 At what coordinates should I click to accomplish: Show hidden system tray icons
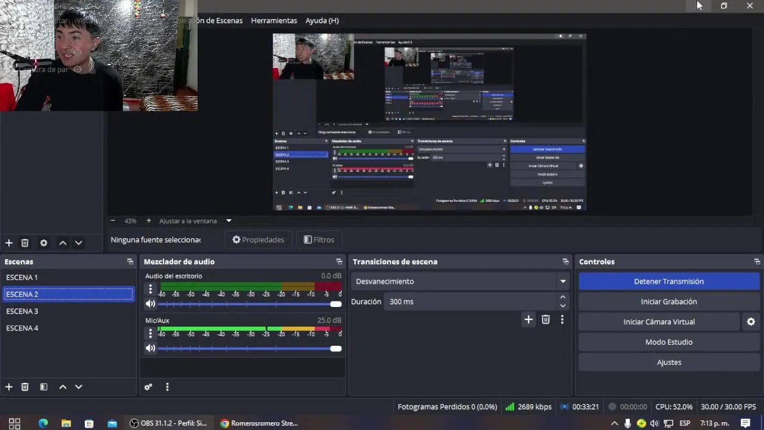(x=614, y=423)
